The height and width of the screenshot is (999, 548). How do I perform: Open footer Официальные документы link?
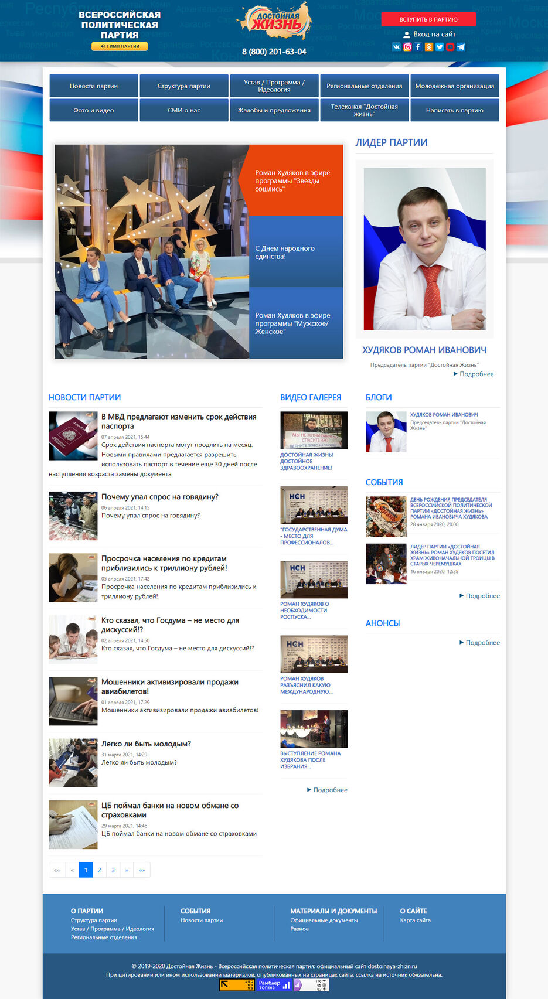(324, 920)
